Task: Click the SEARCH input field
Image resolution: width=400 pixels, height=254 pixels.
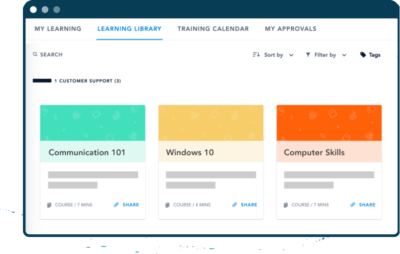Action: (x=48, y=54)
